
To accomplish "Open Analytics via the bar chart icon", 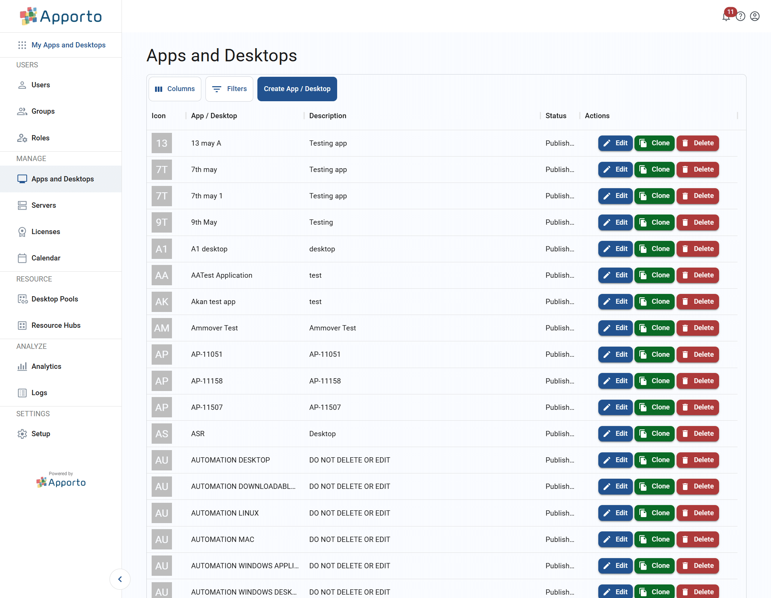I will [22, 366].
